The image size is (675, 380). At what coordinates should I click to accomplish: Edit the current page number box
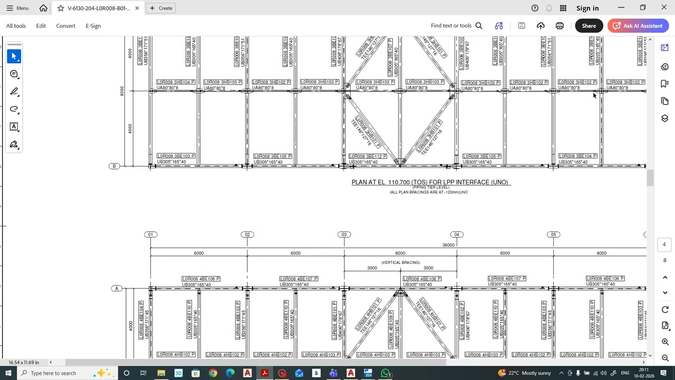pos(664,244)
